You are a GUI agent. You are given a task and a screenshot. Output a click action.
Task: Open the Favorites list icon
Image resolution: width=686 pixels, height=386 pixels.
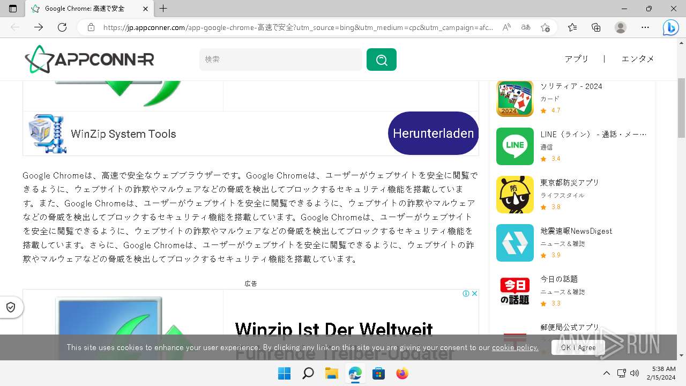(572, 27)
